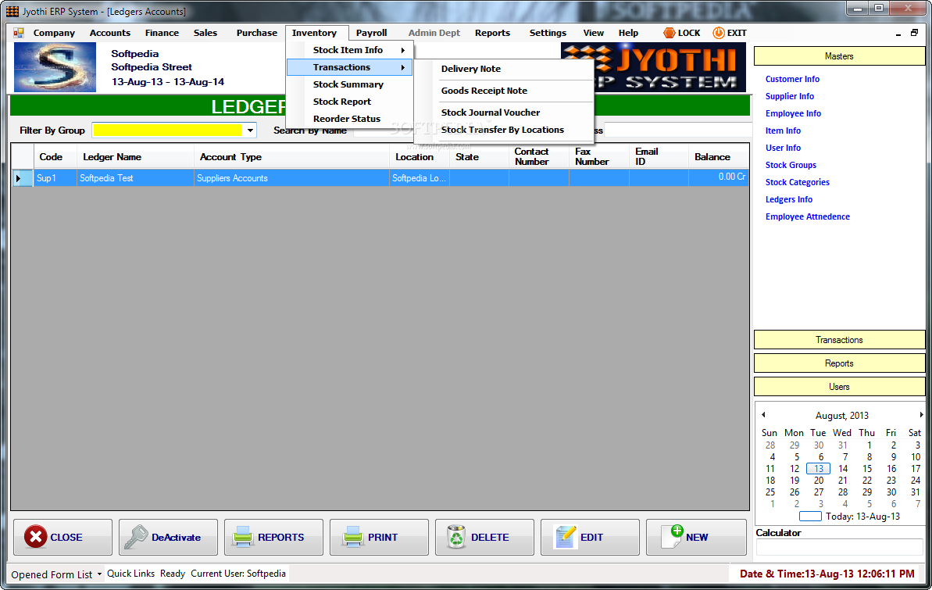Expand the Opened Form List dropdown

99,574
